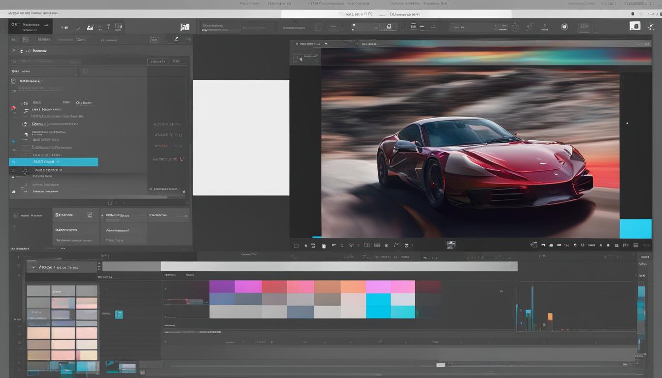Click the Source button in the lower-left panel
The width and height of the screenshot is (662, 378).
65,215
